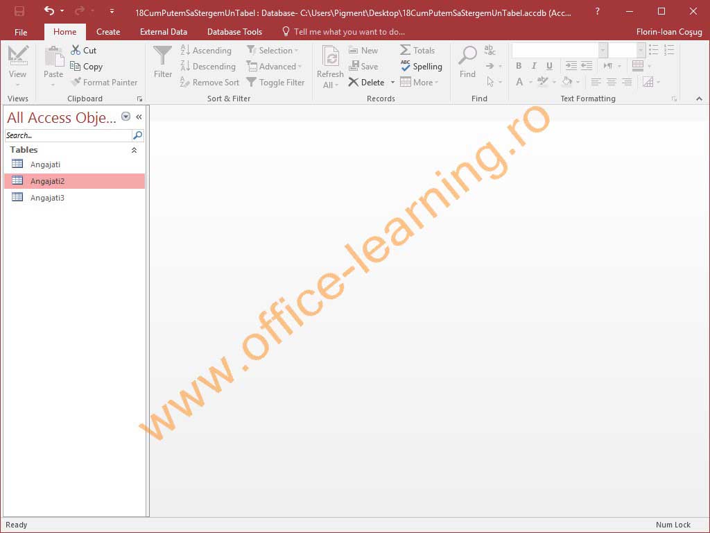Open the External Data tab
Viewport: 710px width, 533px height.
pyautogui.click(x=164, y=32)
